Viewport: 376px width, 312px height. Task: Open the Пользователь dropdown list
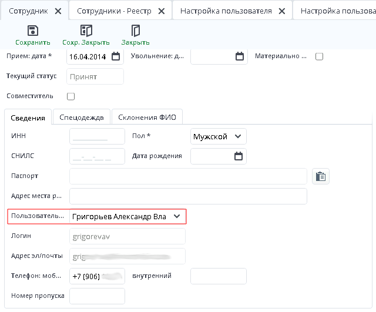[x=177, y=216]
